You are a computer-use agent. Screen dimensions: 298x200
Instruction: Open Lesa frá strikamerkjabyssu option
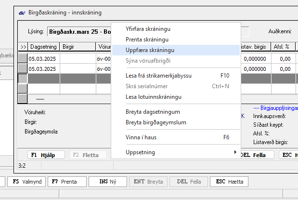(157, 76)
